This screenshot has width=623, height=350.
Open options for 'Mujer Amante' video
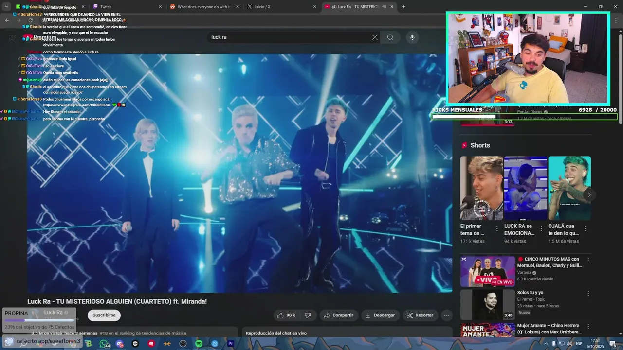(x=588, y=327)
